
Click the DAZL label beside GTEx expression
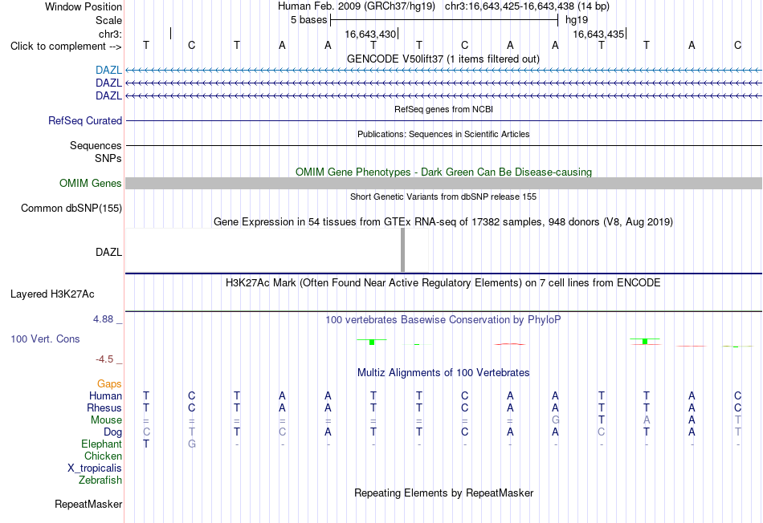click(108, 252)
